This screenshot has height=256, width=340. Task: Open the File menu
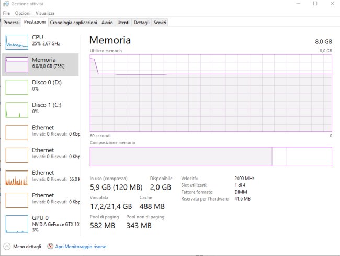(x=6, y=13)
